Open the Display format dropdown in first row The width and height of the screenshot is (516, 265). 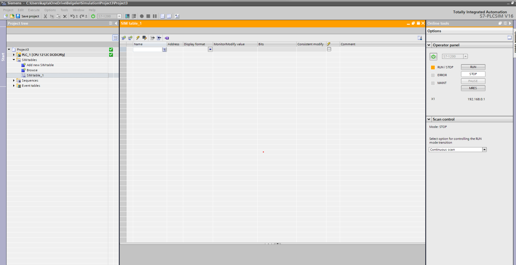coord(210,49)
